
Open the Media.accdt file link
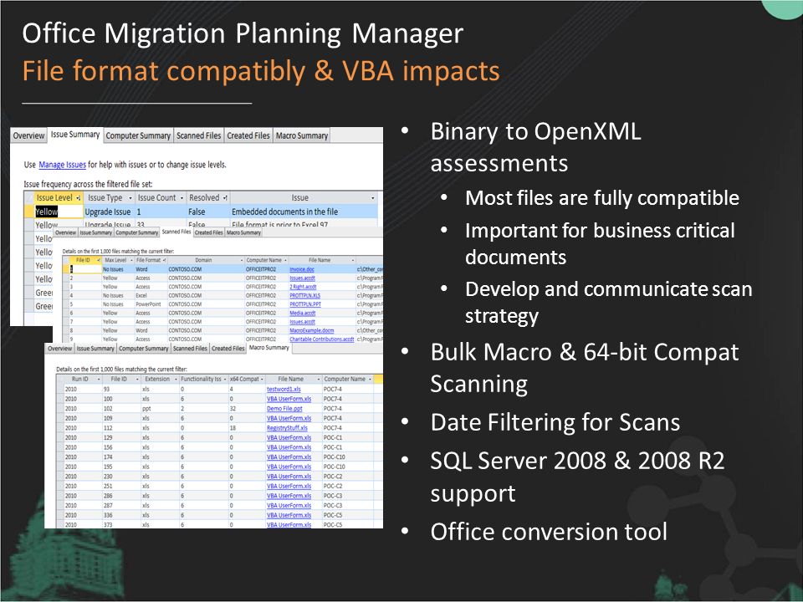(x=303, y=313)
